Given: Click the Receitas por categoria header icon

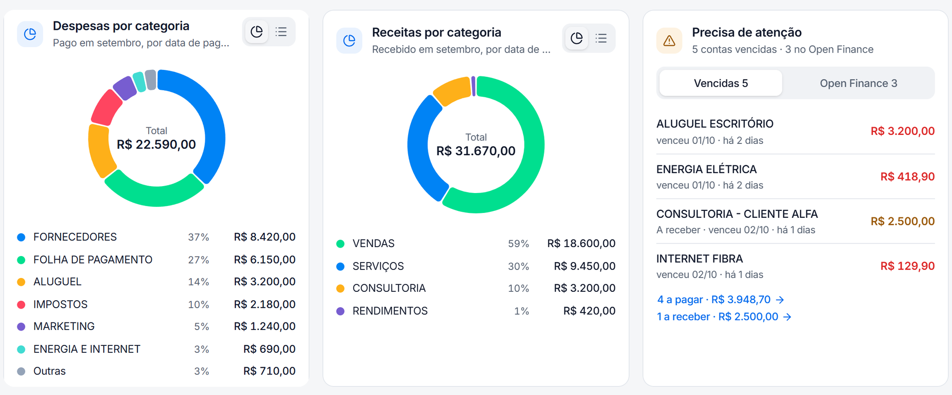Looking at the screenshot, I should click(x=349, y=40).
